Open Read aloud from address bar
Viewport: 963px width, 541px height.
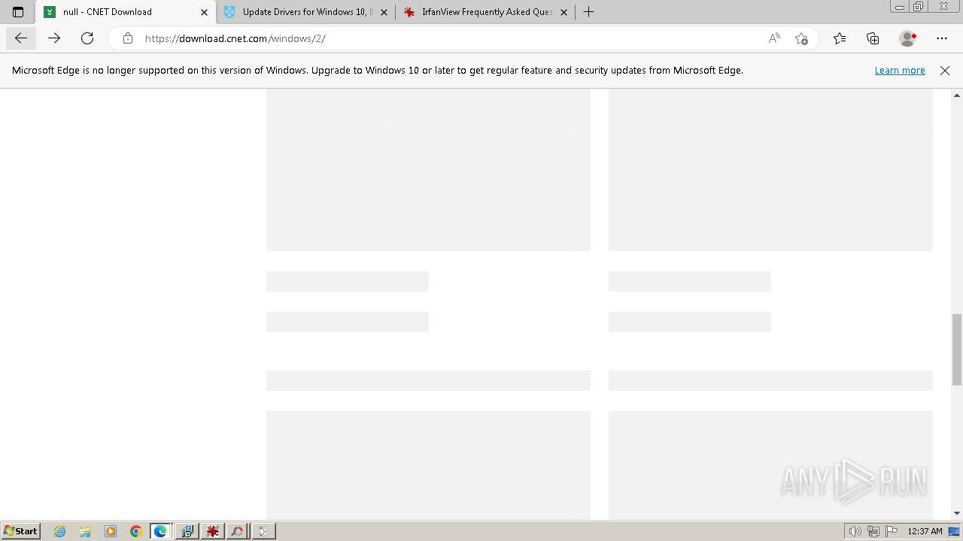click(x=774, y=38)
